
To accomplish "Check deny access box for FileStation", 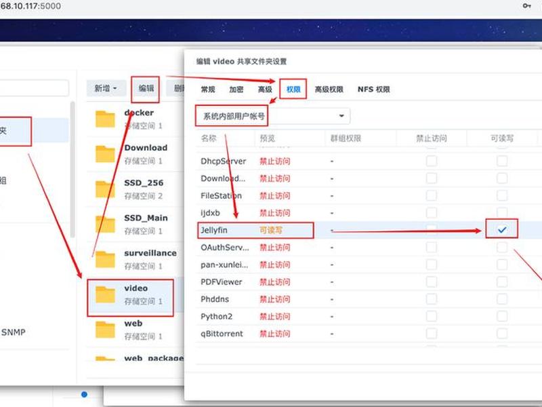I will 432,195.
